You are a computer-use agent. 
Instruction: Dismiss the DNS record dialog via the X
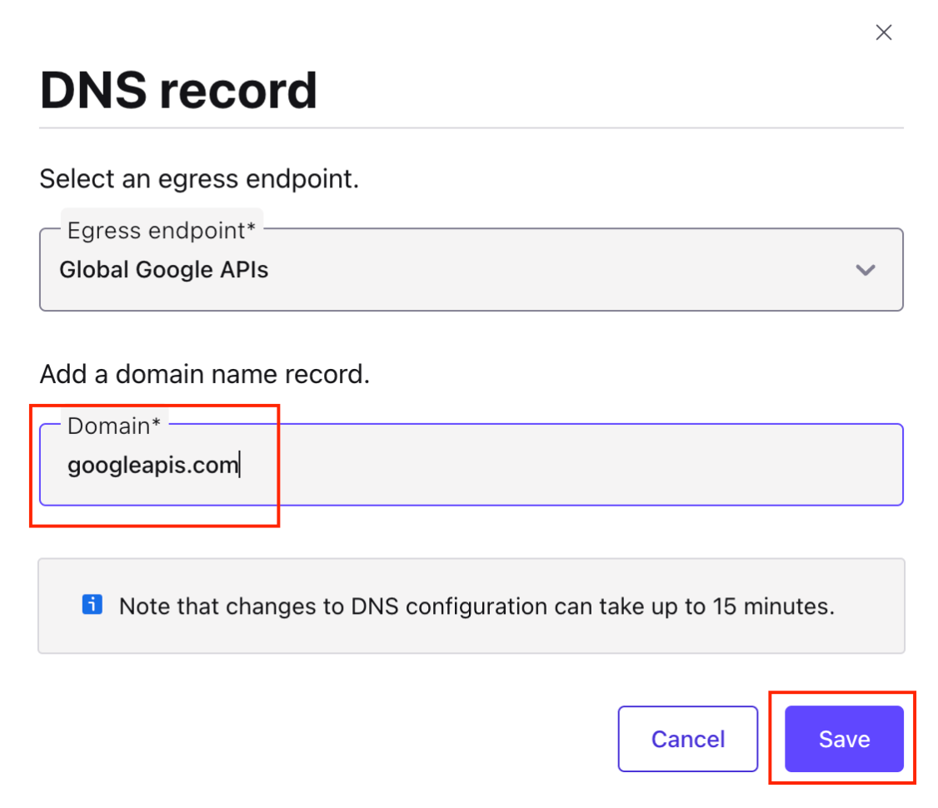pyautogui.click(x=883, y=32)
